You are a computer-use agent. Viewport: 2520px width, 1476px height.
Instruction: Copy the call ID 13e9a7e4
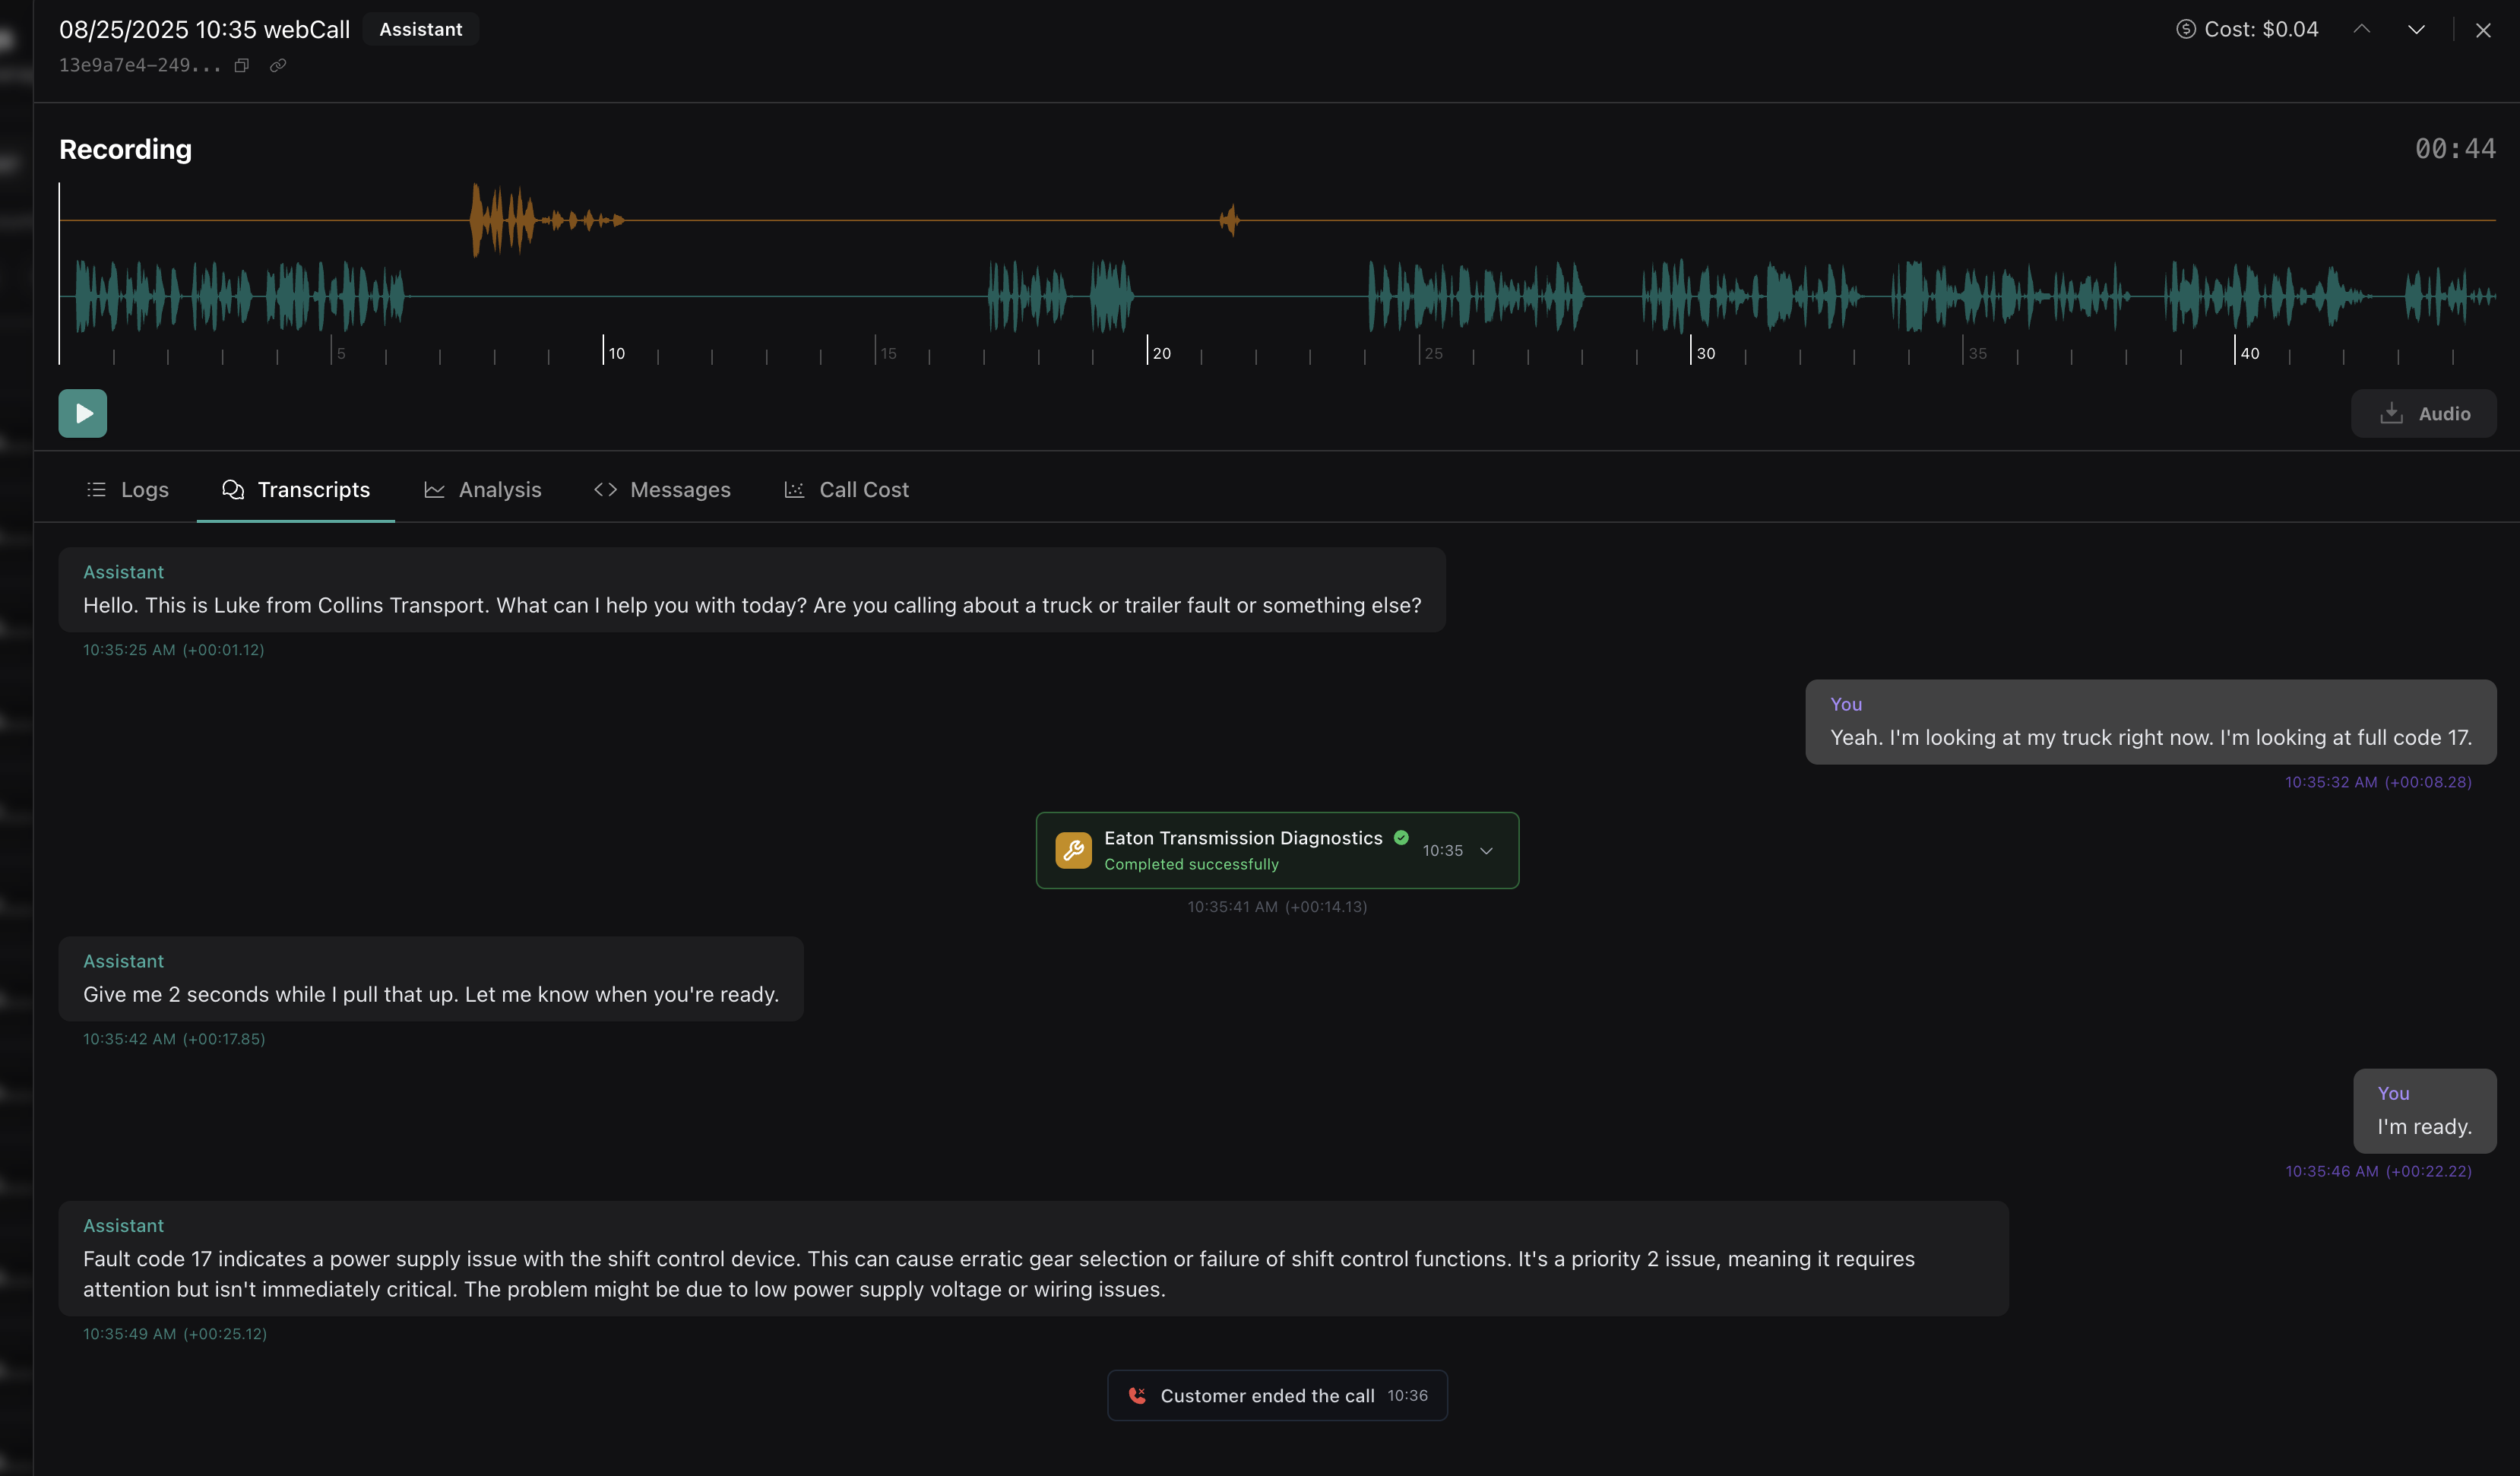click(241, 66)
